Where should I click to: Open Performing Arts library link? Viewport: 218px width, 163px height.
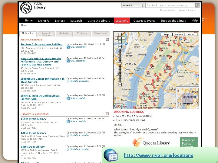(x=41, y=62)
